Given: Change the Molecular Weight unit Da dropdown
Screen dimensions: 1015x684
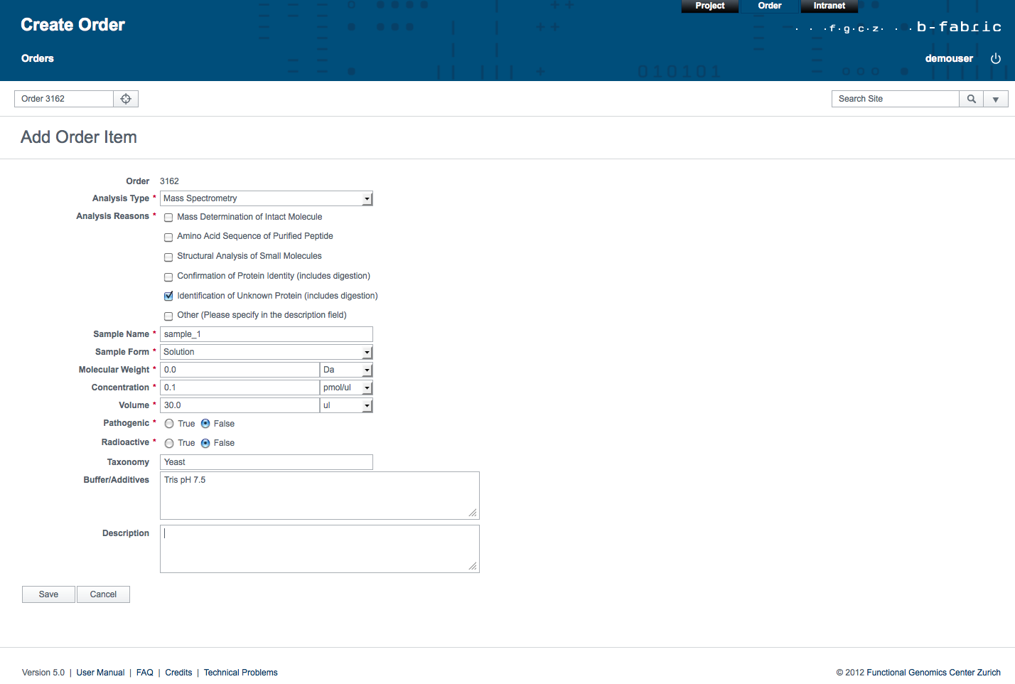Looking at the screenshot, I should point(346,370).
